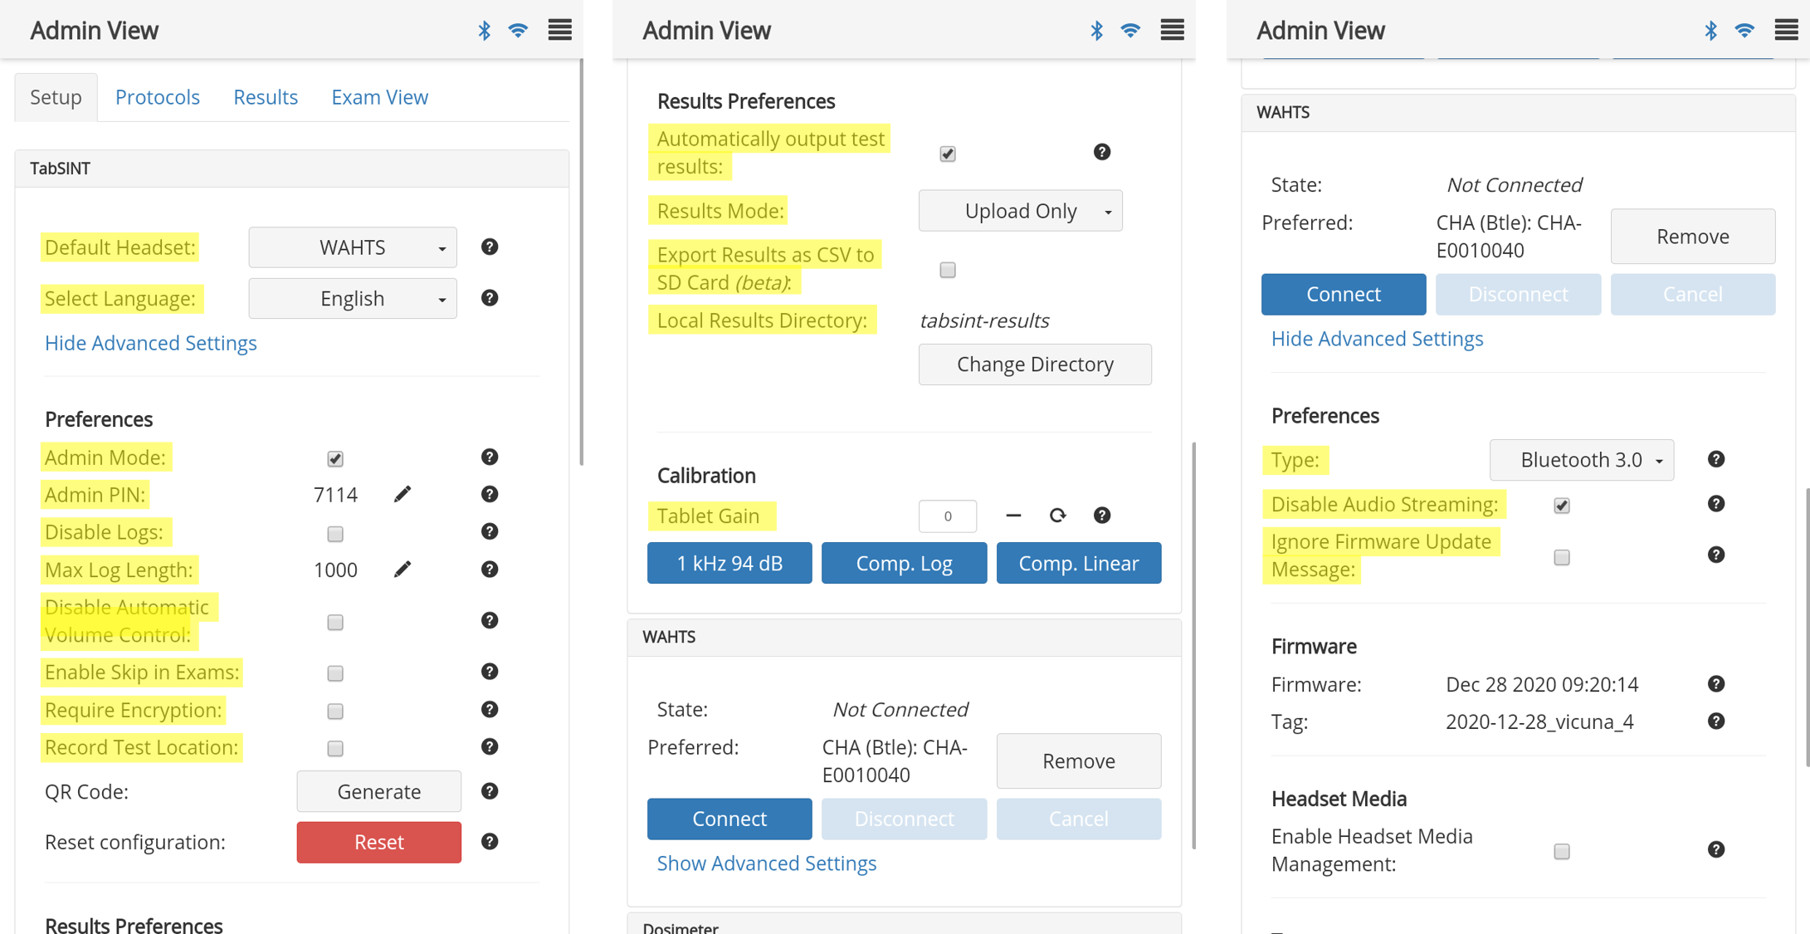The height and width of the screenshot is (934, 1810).
Task: Toggle the Admin Mode checkbox
Action: (x=335, y=458)
